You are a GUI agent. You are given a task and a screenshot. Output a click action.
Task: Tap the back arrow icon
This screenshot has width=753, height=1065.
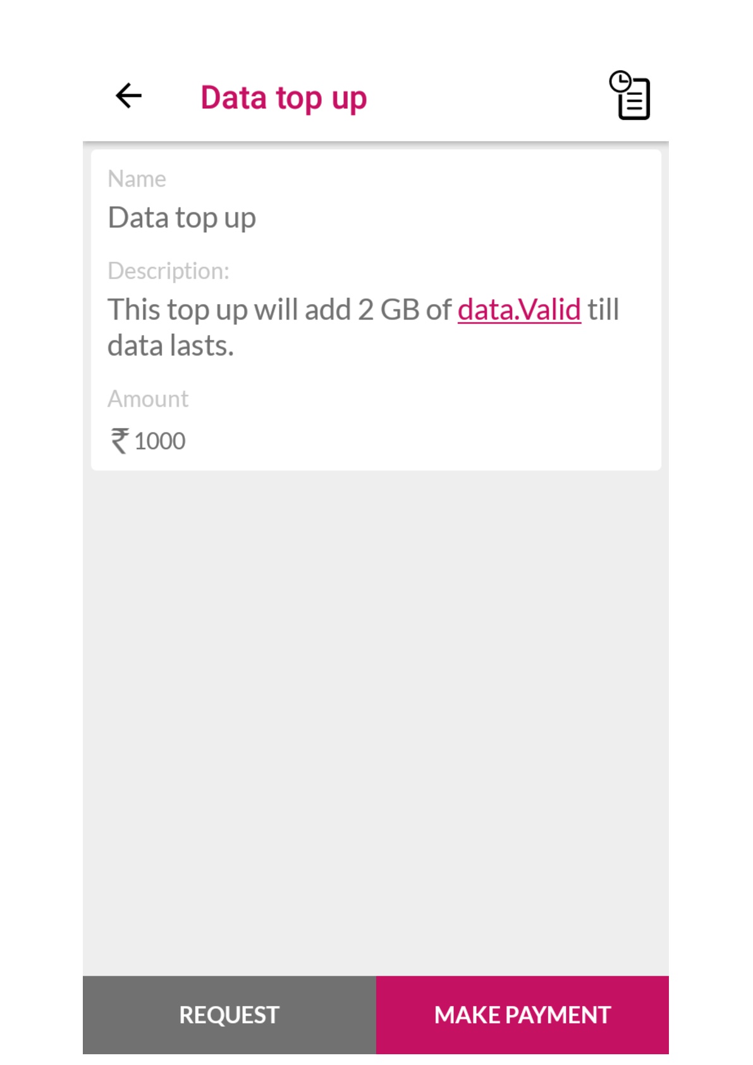128,96
